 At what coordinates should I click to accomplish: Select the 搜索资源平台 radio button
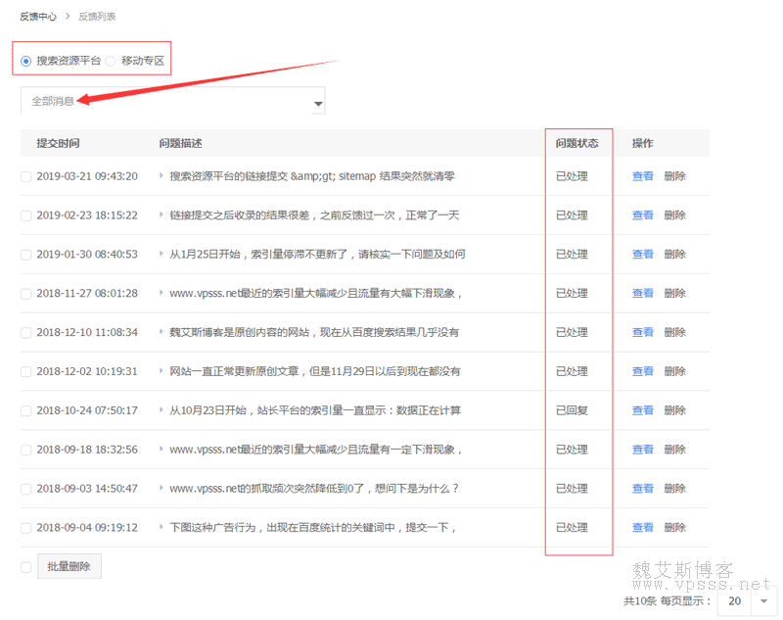point(26,62)
